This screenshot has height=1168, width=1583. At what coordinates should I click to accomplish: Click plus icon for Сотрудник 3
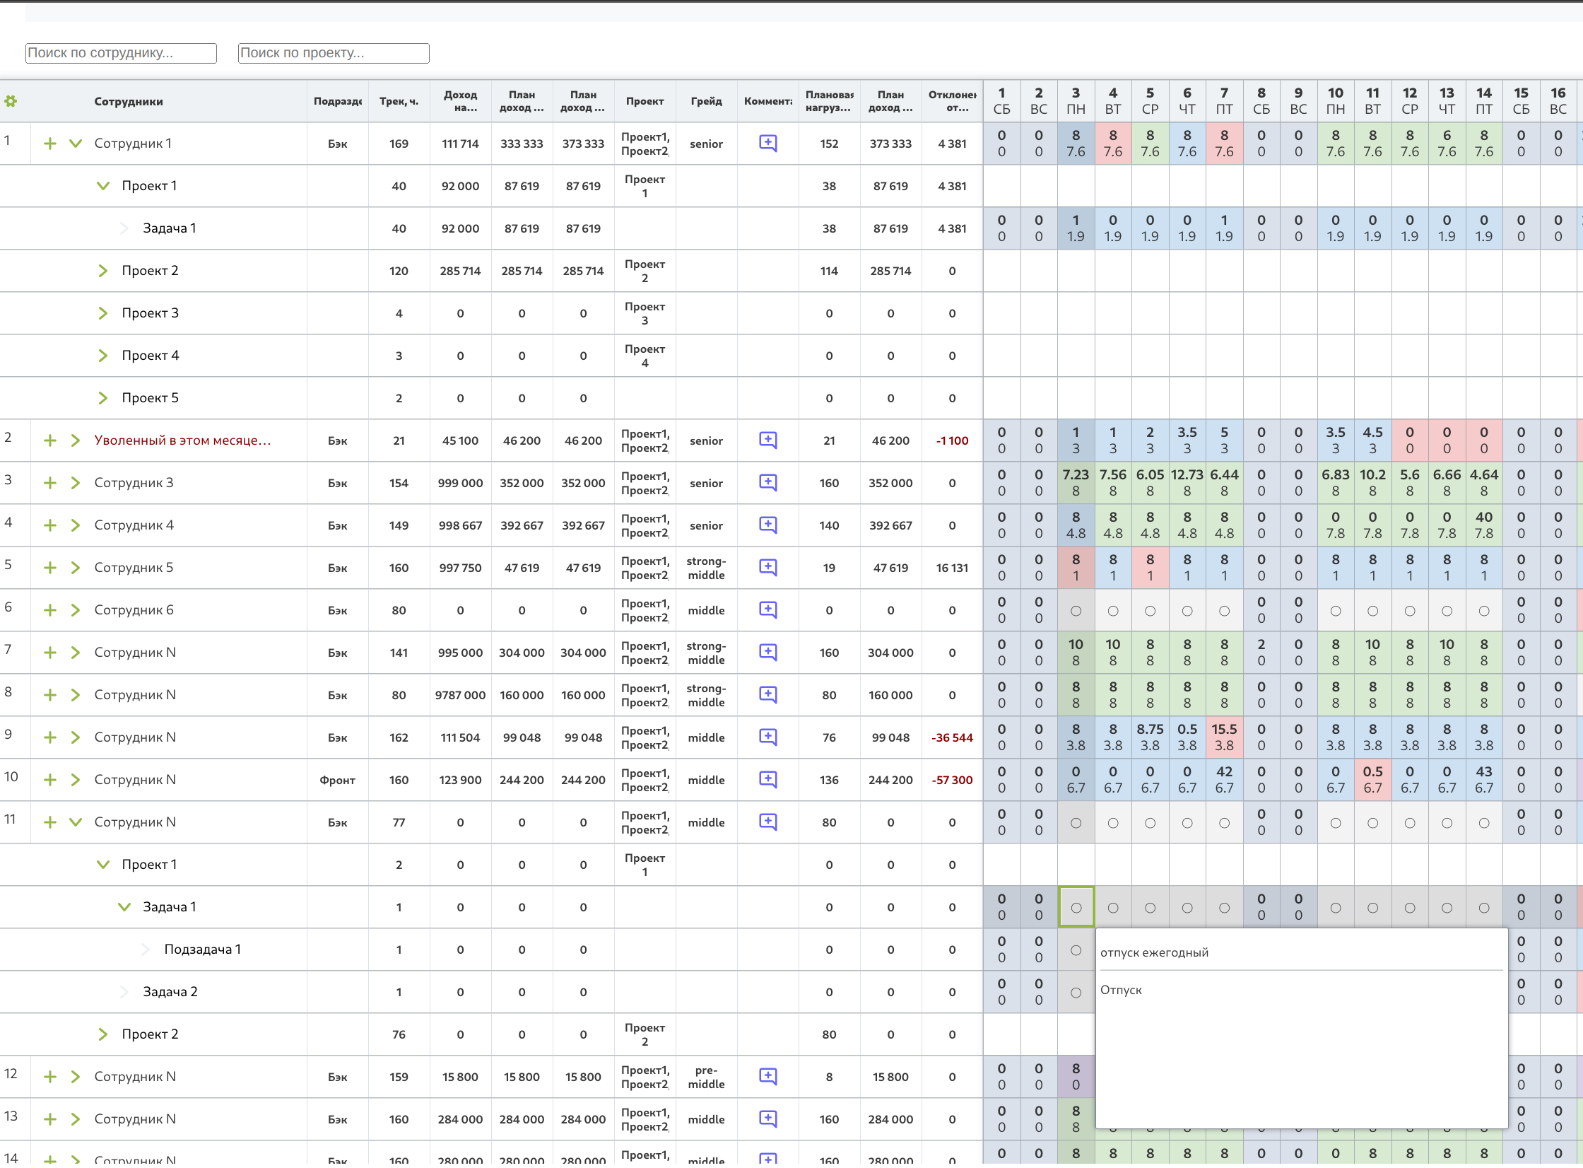tap(50, 483)
